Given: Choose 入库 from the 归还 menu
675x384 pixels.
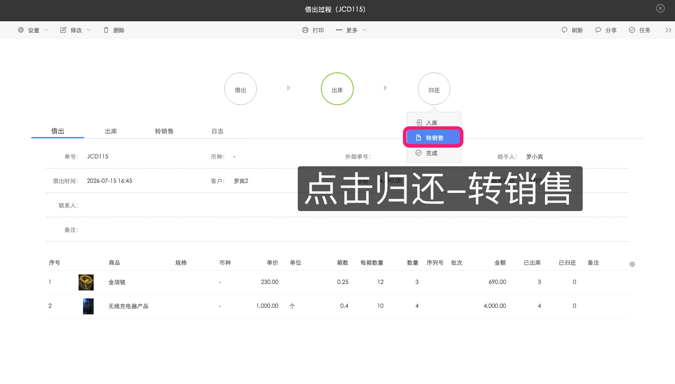Looking at the screenshot, I should [x=434, y=123].
